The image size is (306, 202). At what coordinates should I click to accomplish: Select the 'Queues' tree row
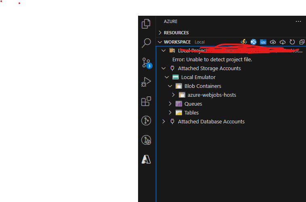pos(231,104)
